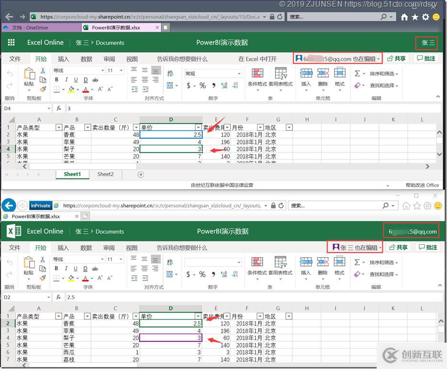Click Format Painter brush in top window
This screenshot has height=369, width=447.
(x=43, y=89)
